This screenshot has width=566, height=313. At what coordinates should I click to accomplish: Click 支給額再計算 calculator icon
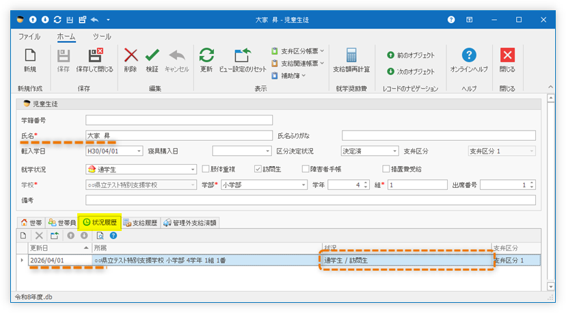[351, 55]
